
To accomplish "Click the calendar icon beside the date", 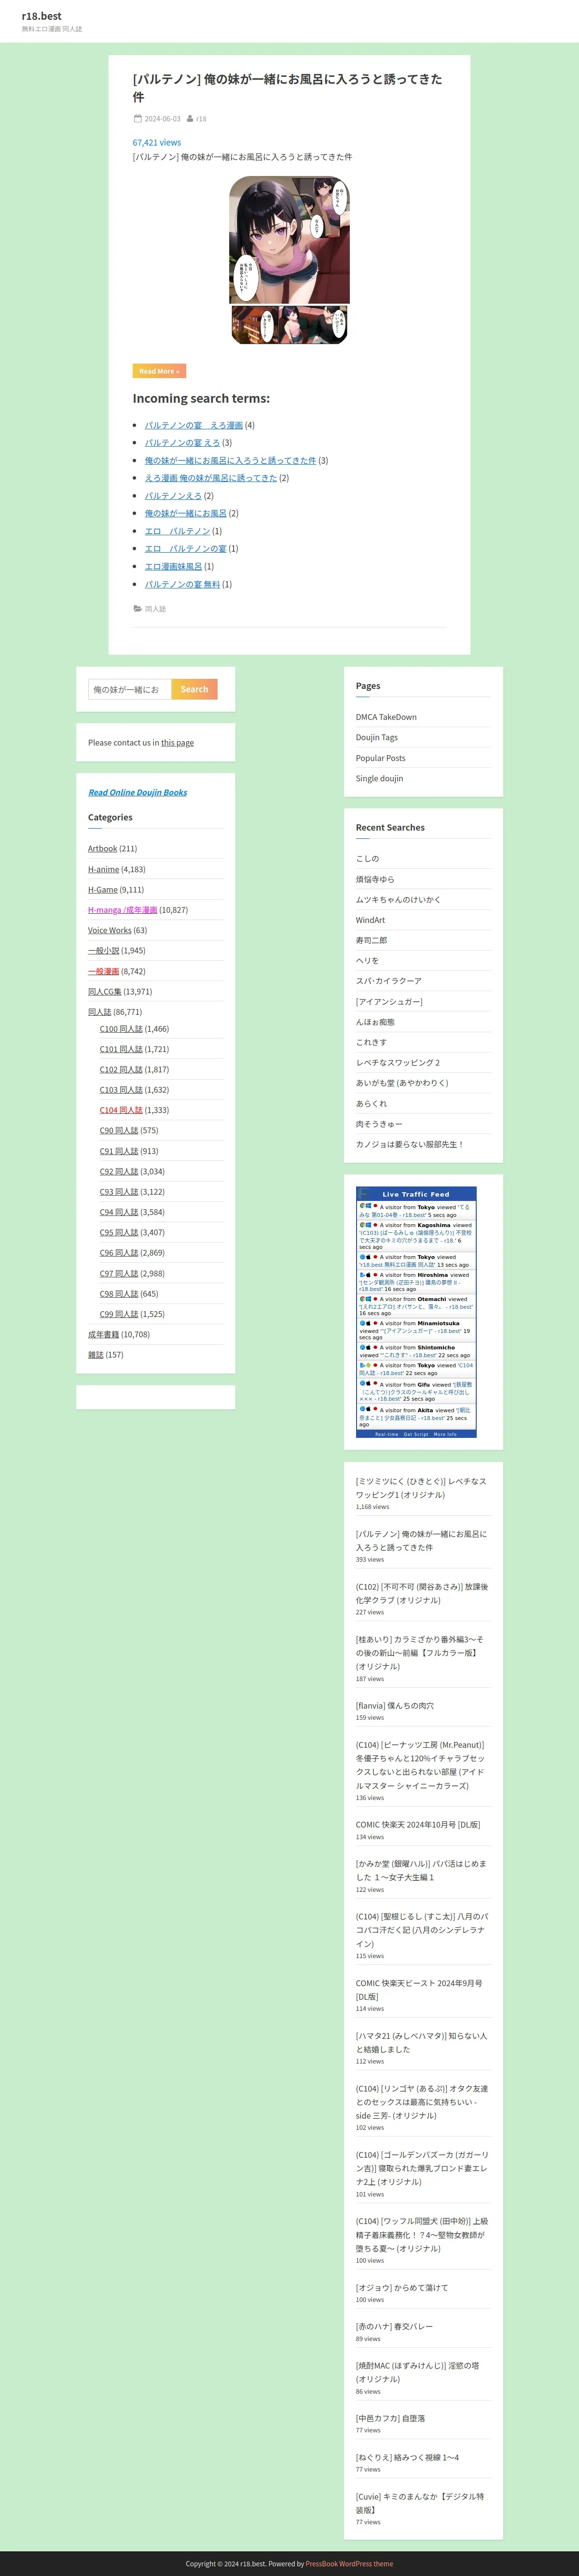I will click(138, 119).
